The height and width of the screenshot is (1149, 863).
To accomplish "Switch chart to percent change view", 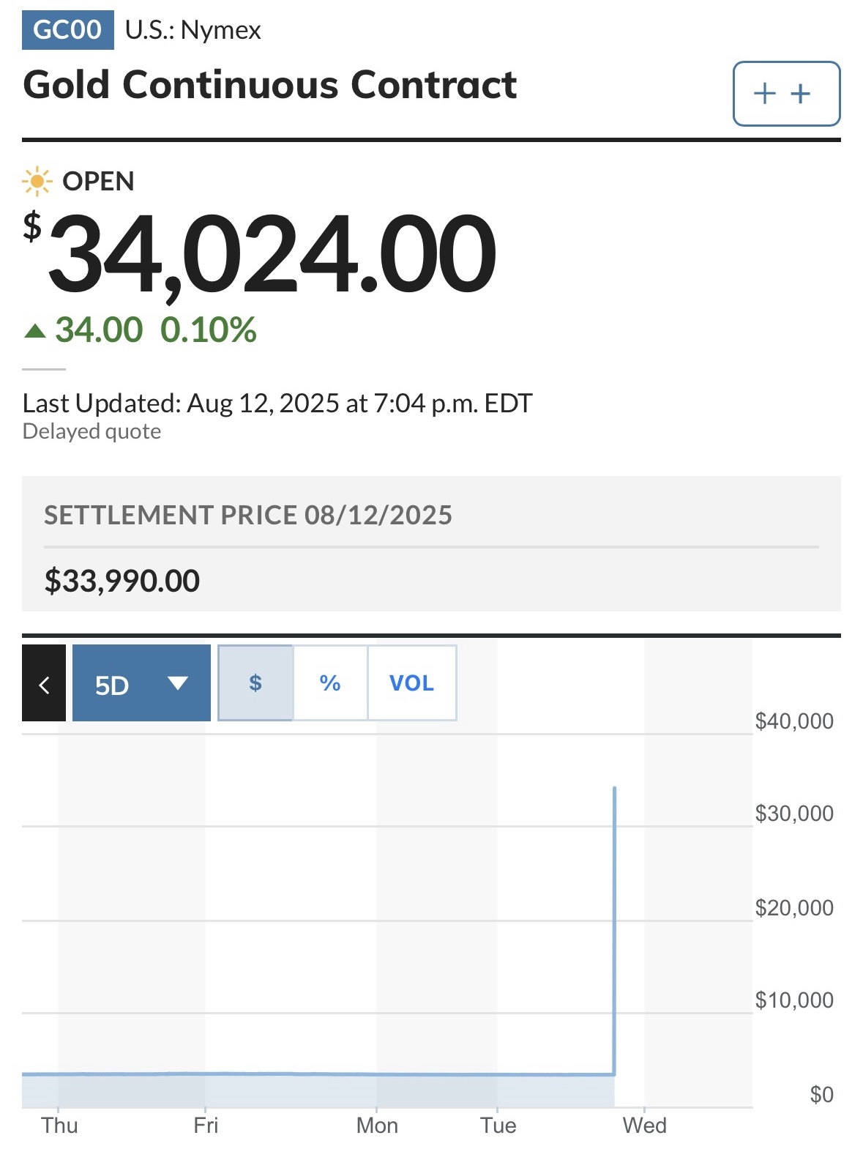I will click(x=330, y=683).
